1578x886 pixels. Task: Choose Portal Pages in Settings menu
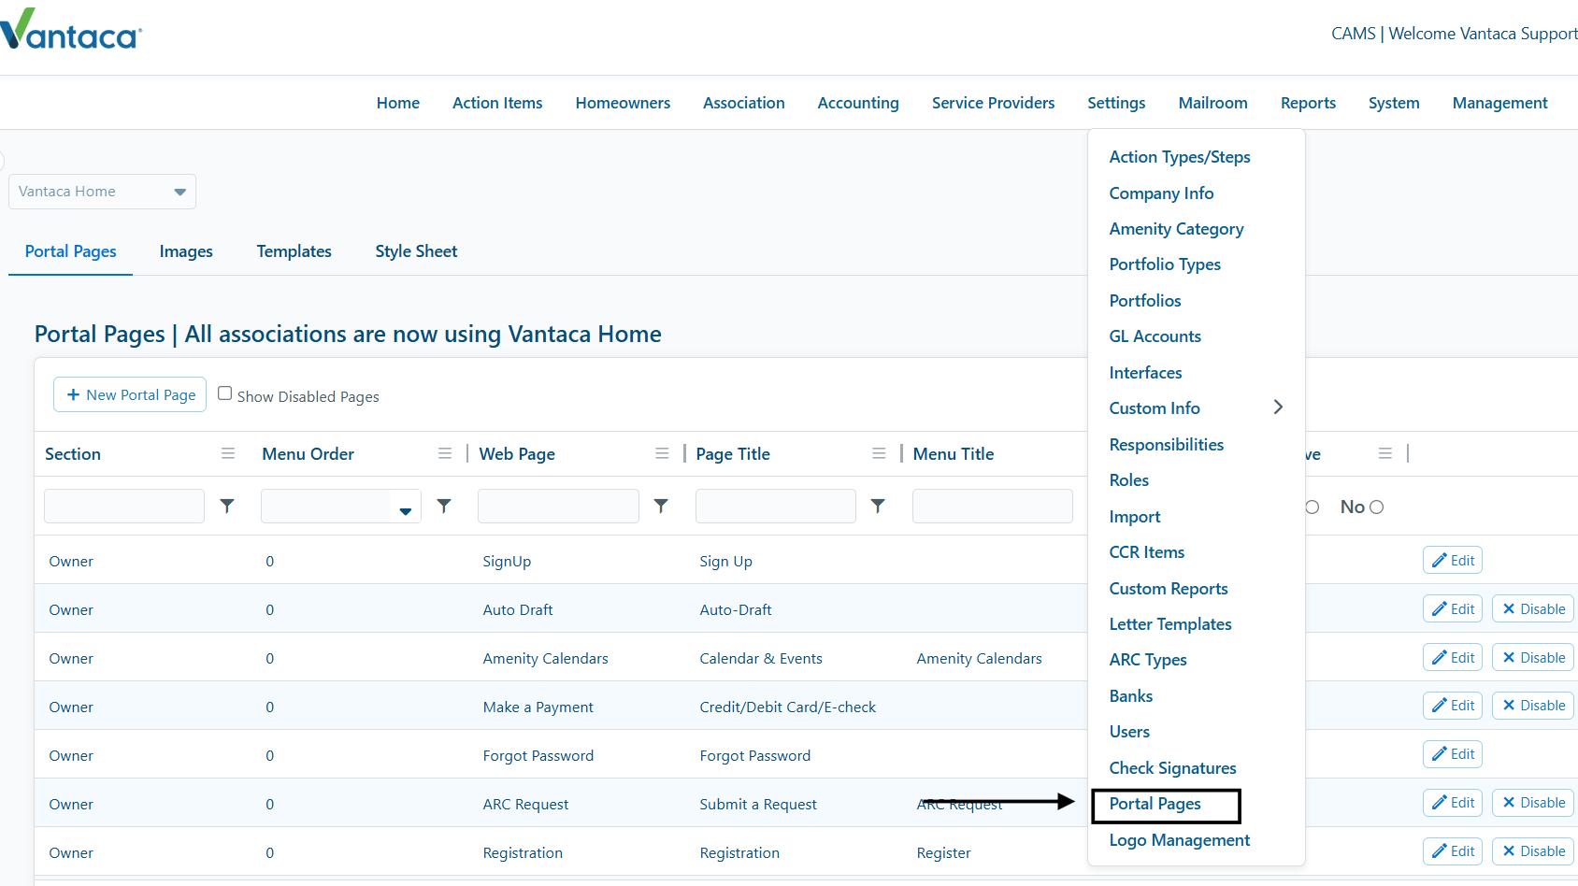(1155, 804)
